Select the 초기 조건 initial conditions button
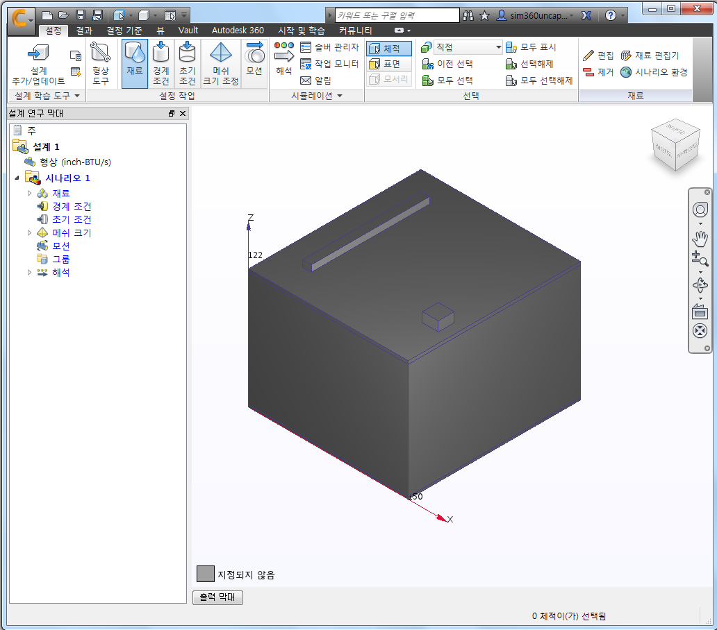 tap(187, 63)
